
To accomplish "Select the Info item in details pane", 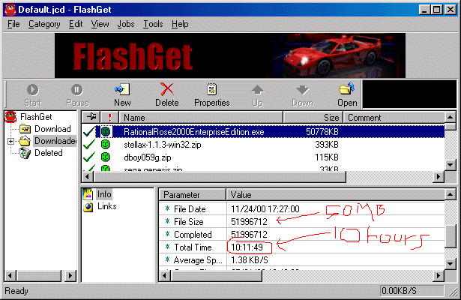I will (104, 194).
